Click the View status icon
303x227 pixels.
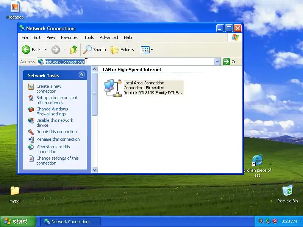[x=31, y=147]
